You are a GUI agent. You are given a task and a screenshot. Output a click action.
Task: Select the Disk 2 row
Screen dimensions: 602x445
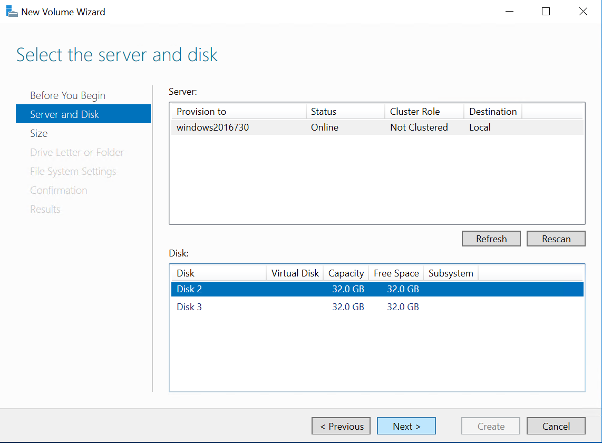189,289
